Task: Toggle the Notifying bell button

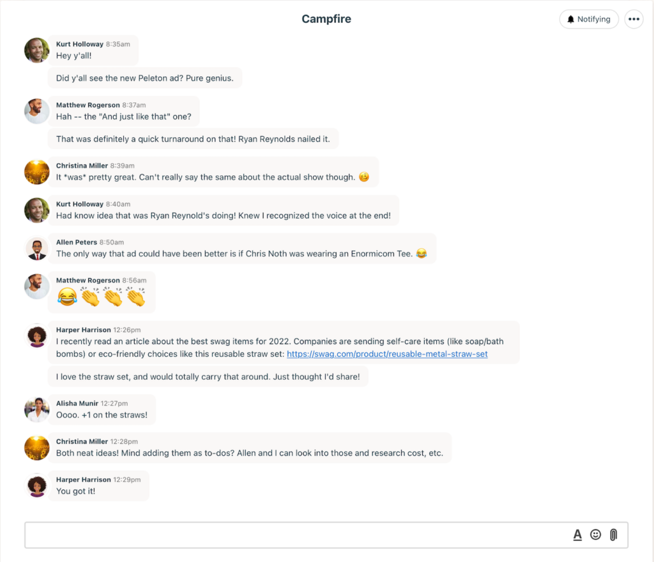Action: [x=588, y=19]
